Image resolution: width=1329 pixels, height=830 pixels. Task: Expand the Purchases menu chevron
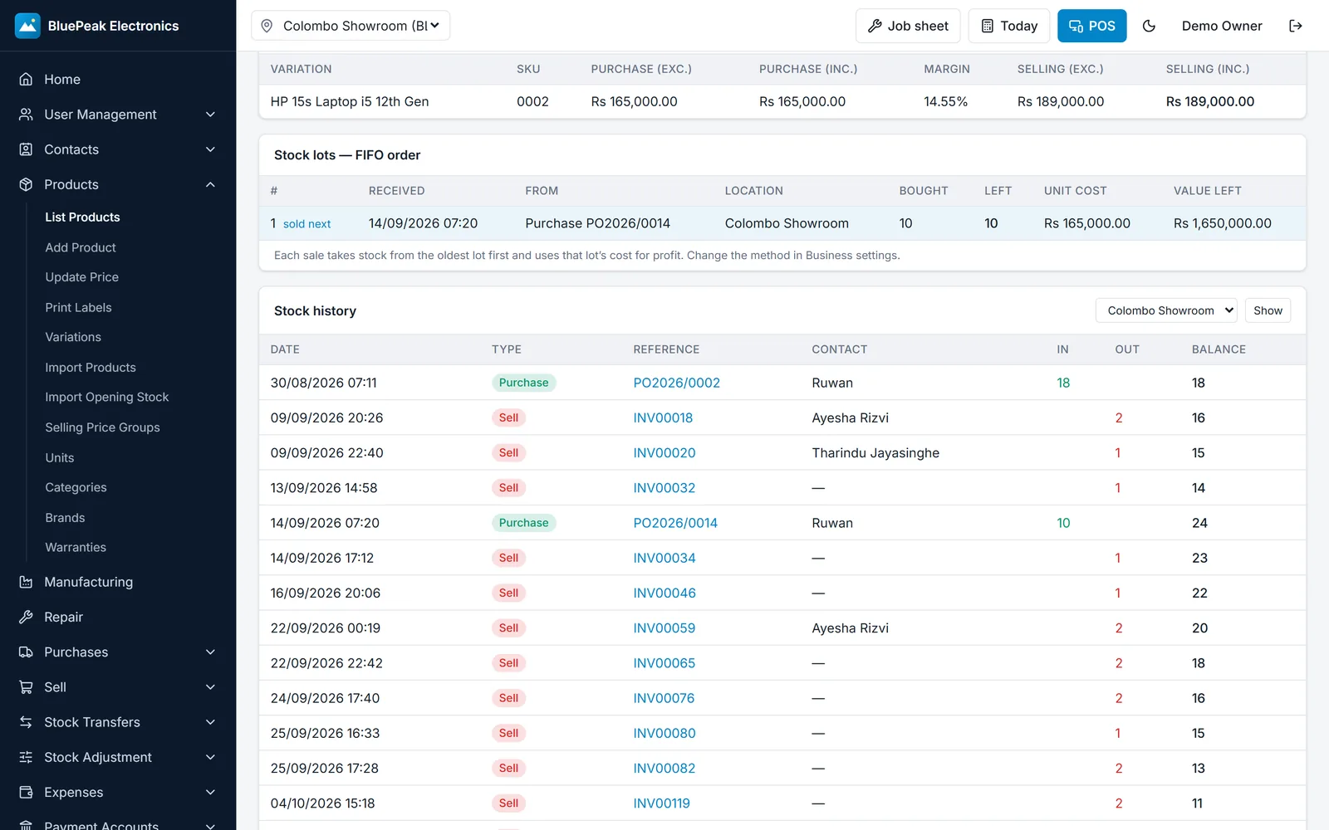(210, 652)
